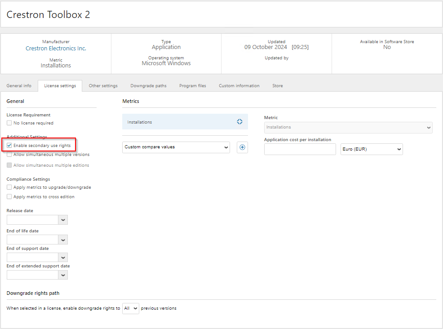Click the End of support date field
This screenshot has height=329, width=443.
tap(32, 258)
